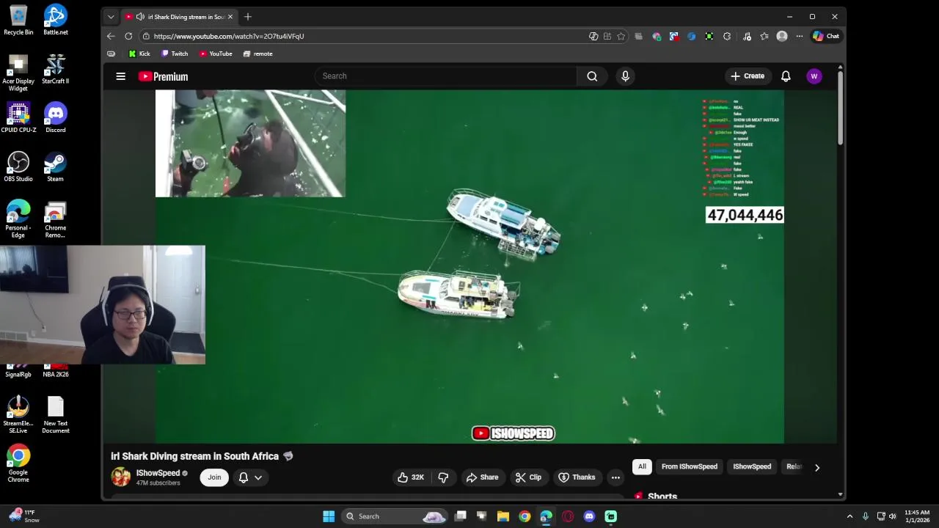This screenshot has height=528, width=939.
Task: Open a new Edge tab
Action: click(248, 16)
